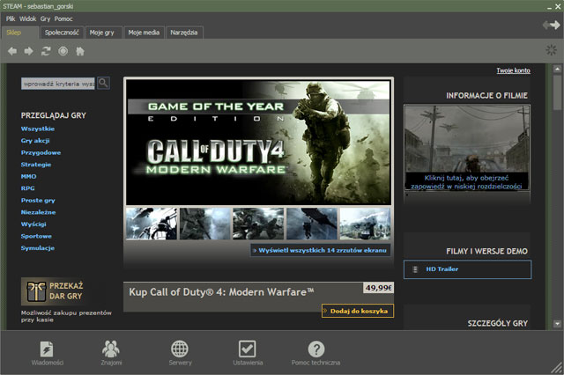Open the first screenshot thumbnail
This screenshot has width=564, height=375.
point(152,224)
